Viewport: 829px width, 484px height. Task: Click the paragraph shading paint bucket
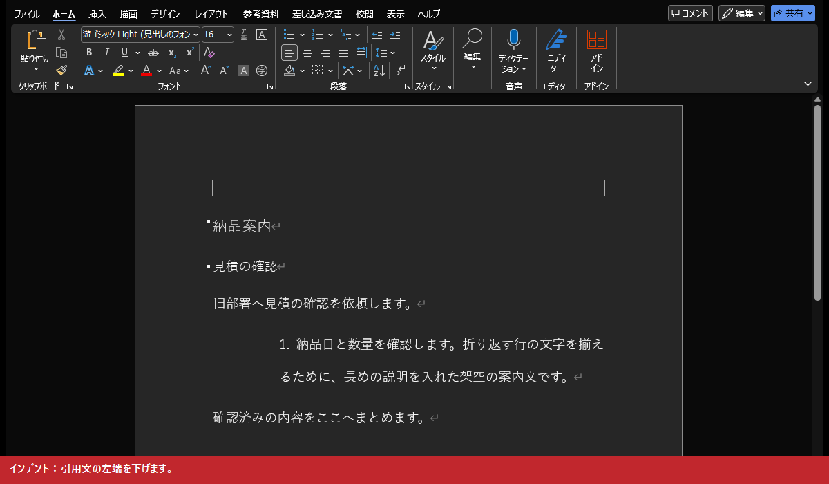(x=289, y=71)
